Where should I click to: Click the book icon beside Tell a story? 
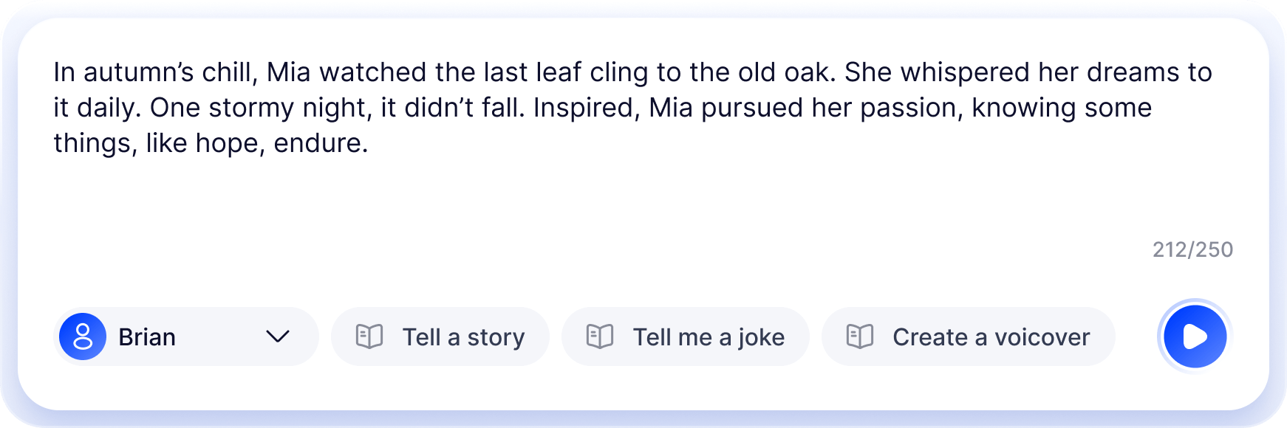(x=369, y=336)
